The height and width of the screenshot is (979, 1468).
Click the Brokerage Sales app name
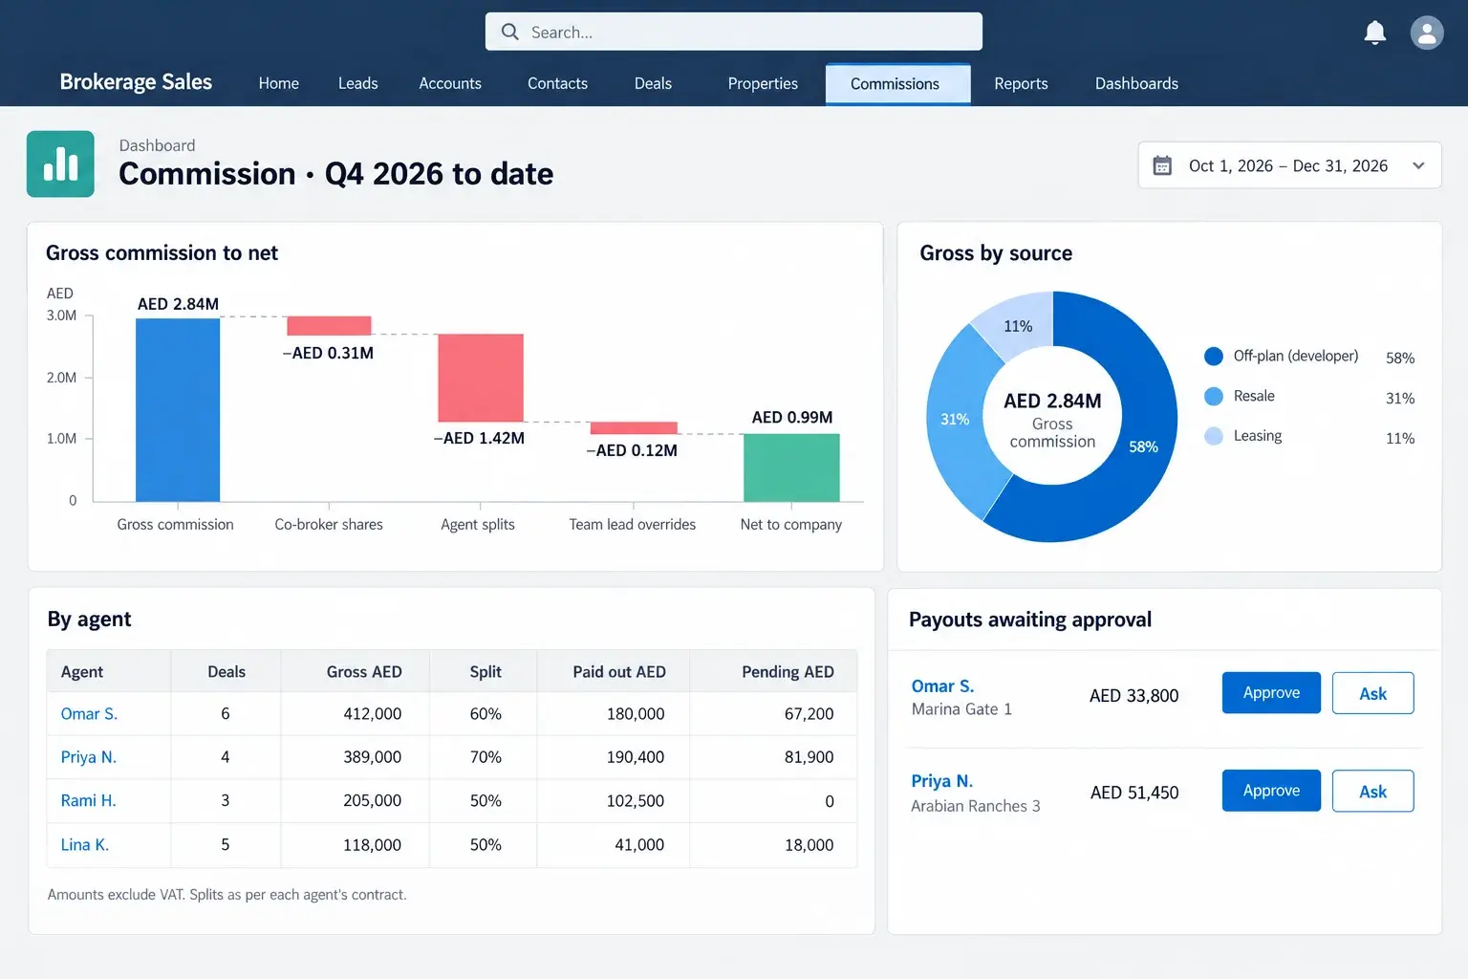(136, 82)
